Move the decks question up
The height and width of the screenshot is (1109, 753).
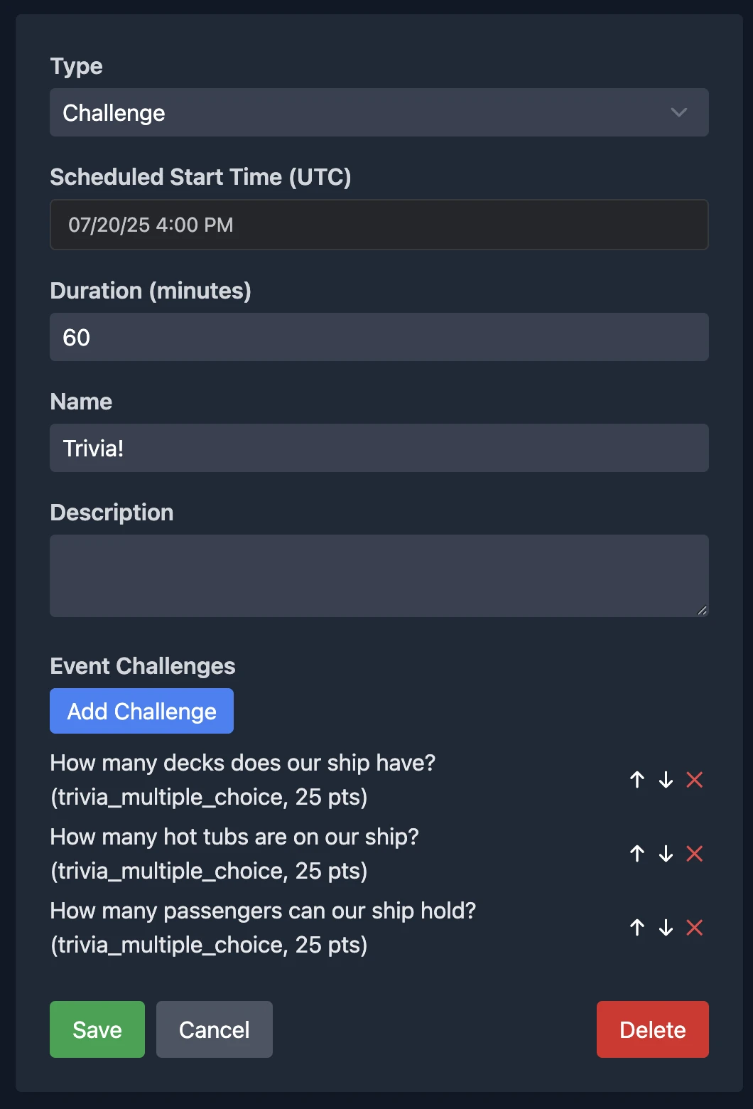[x=637, y=780]
